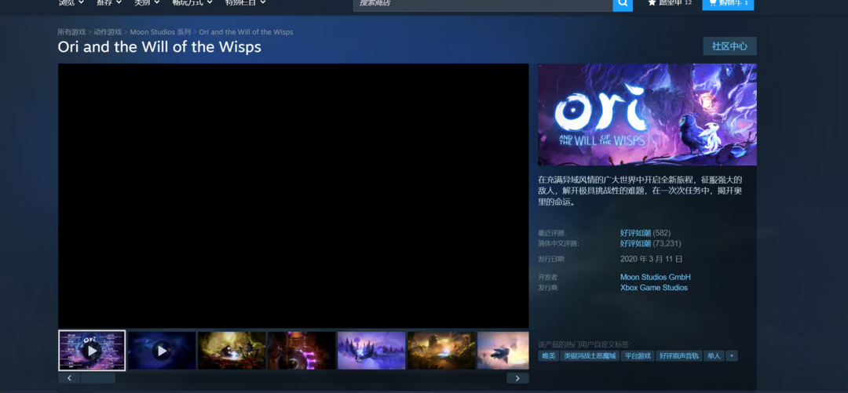The height and width of the screenshot is (393, 848).
Task: View the glowing forest screenshot thumbnail
Action: pos(232,351)
